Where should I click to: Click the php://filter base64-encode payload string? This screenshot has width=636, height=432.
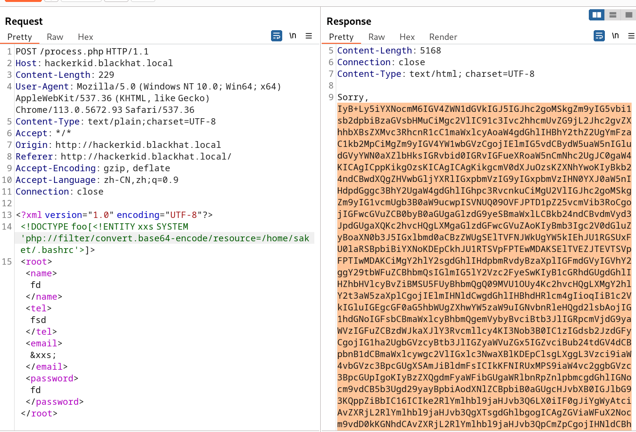165,244
